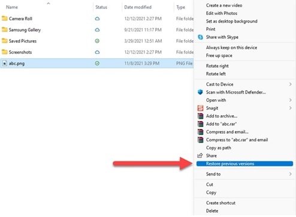Viewport: 296px width, 217px height.
Task: Choose Restore previous versions
Action: (x=245, y=164)
